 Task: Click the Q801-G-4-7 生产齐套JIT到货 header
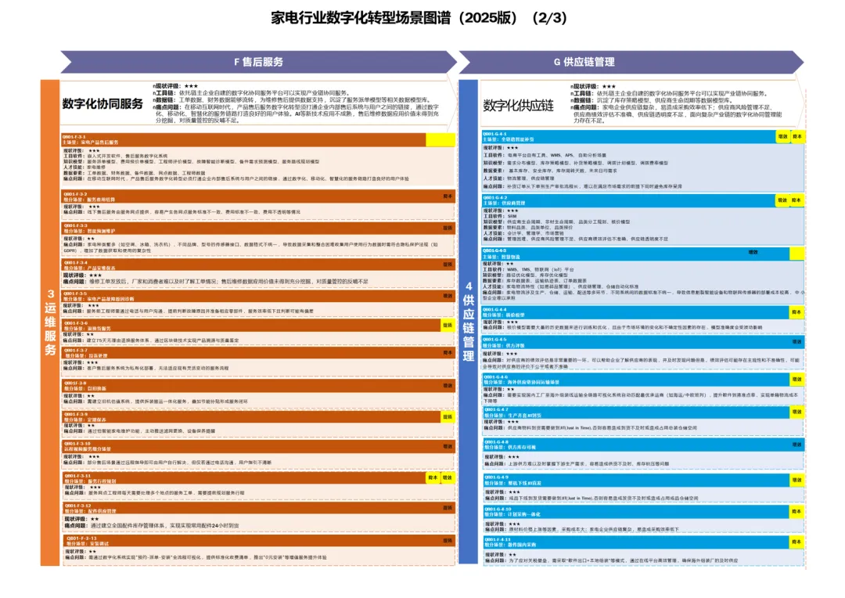click(642, 412)
